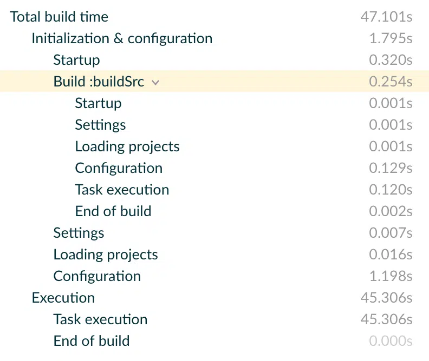Screen dimensions: 429x361
Task: Collapse the Build :buildSrc chevron
Action: pos(155,82)
